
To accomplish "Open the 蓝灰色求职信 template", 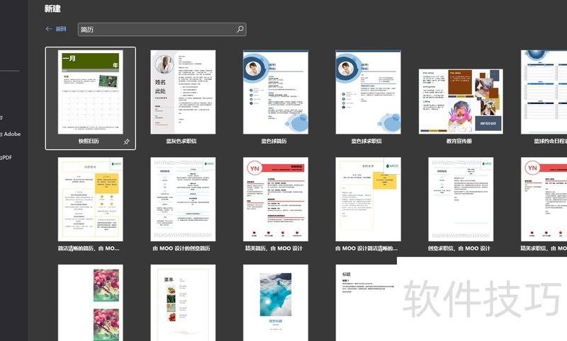I will pyautogui.click(x=183, y=92).
